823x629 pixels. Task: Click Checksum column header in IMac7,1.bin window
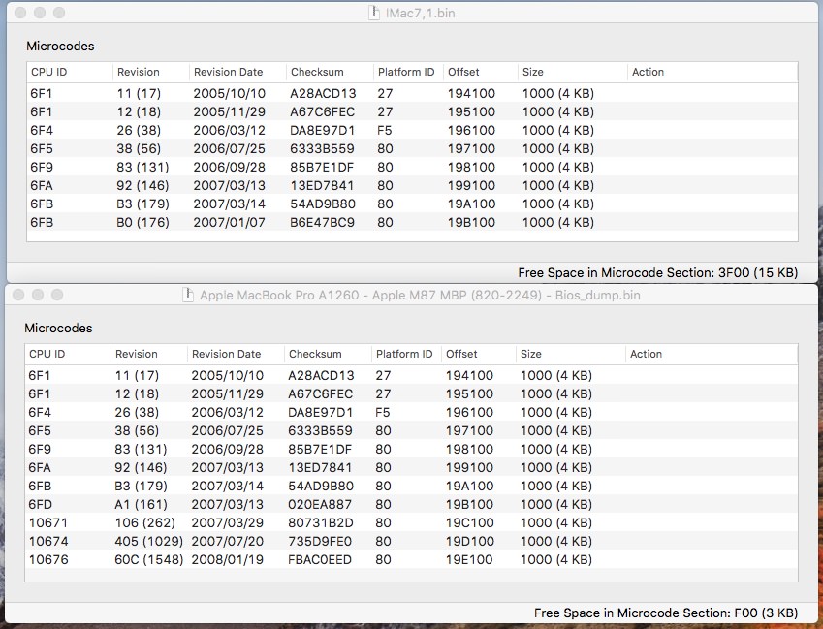pyautogui.click(x=331, y=72)
